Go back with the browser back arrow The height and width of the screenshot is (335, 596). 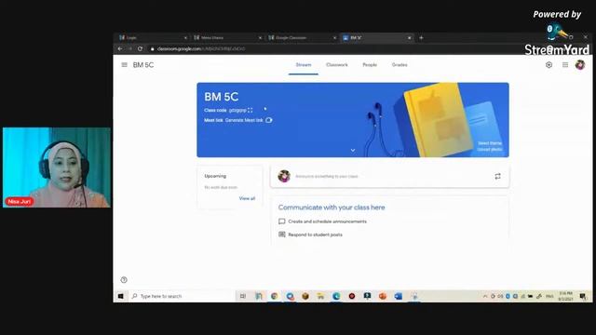click(x=120, y=48)
